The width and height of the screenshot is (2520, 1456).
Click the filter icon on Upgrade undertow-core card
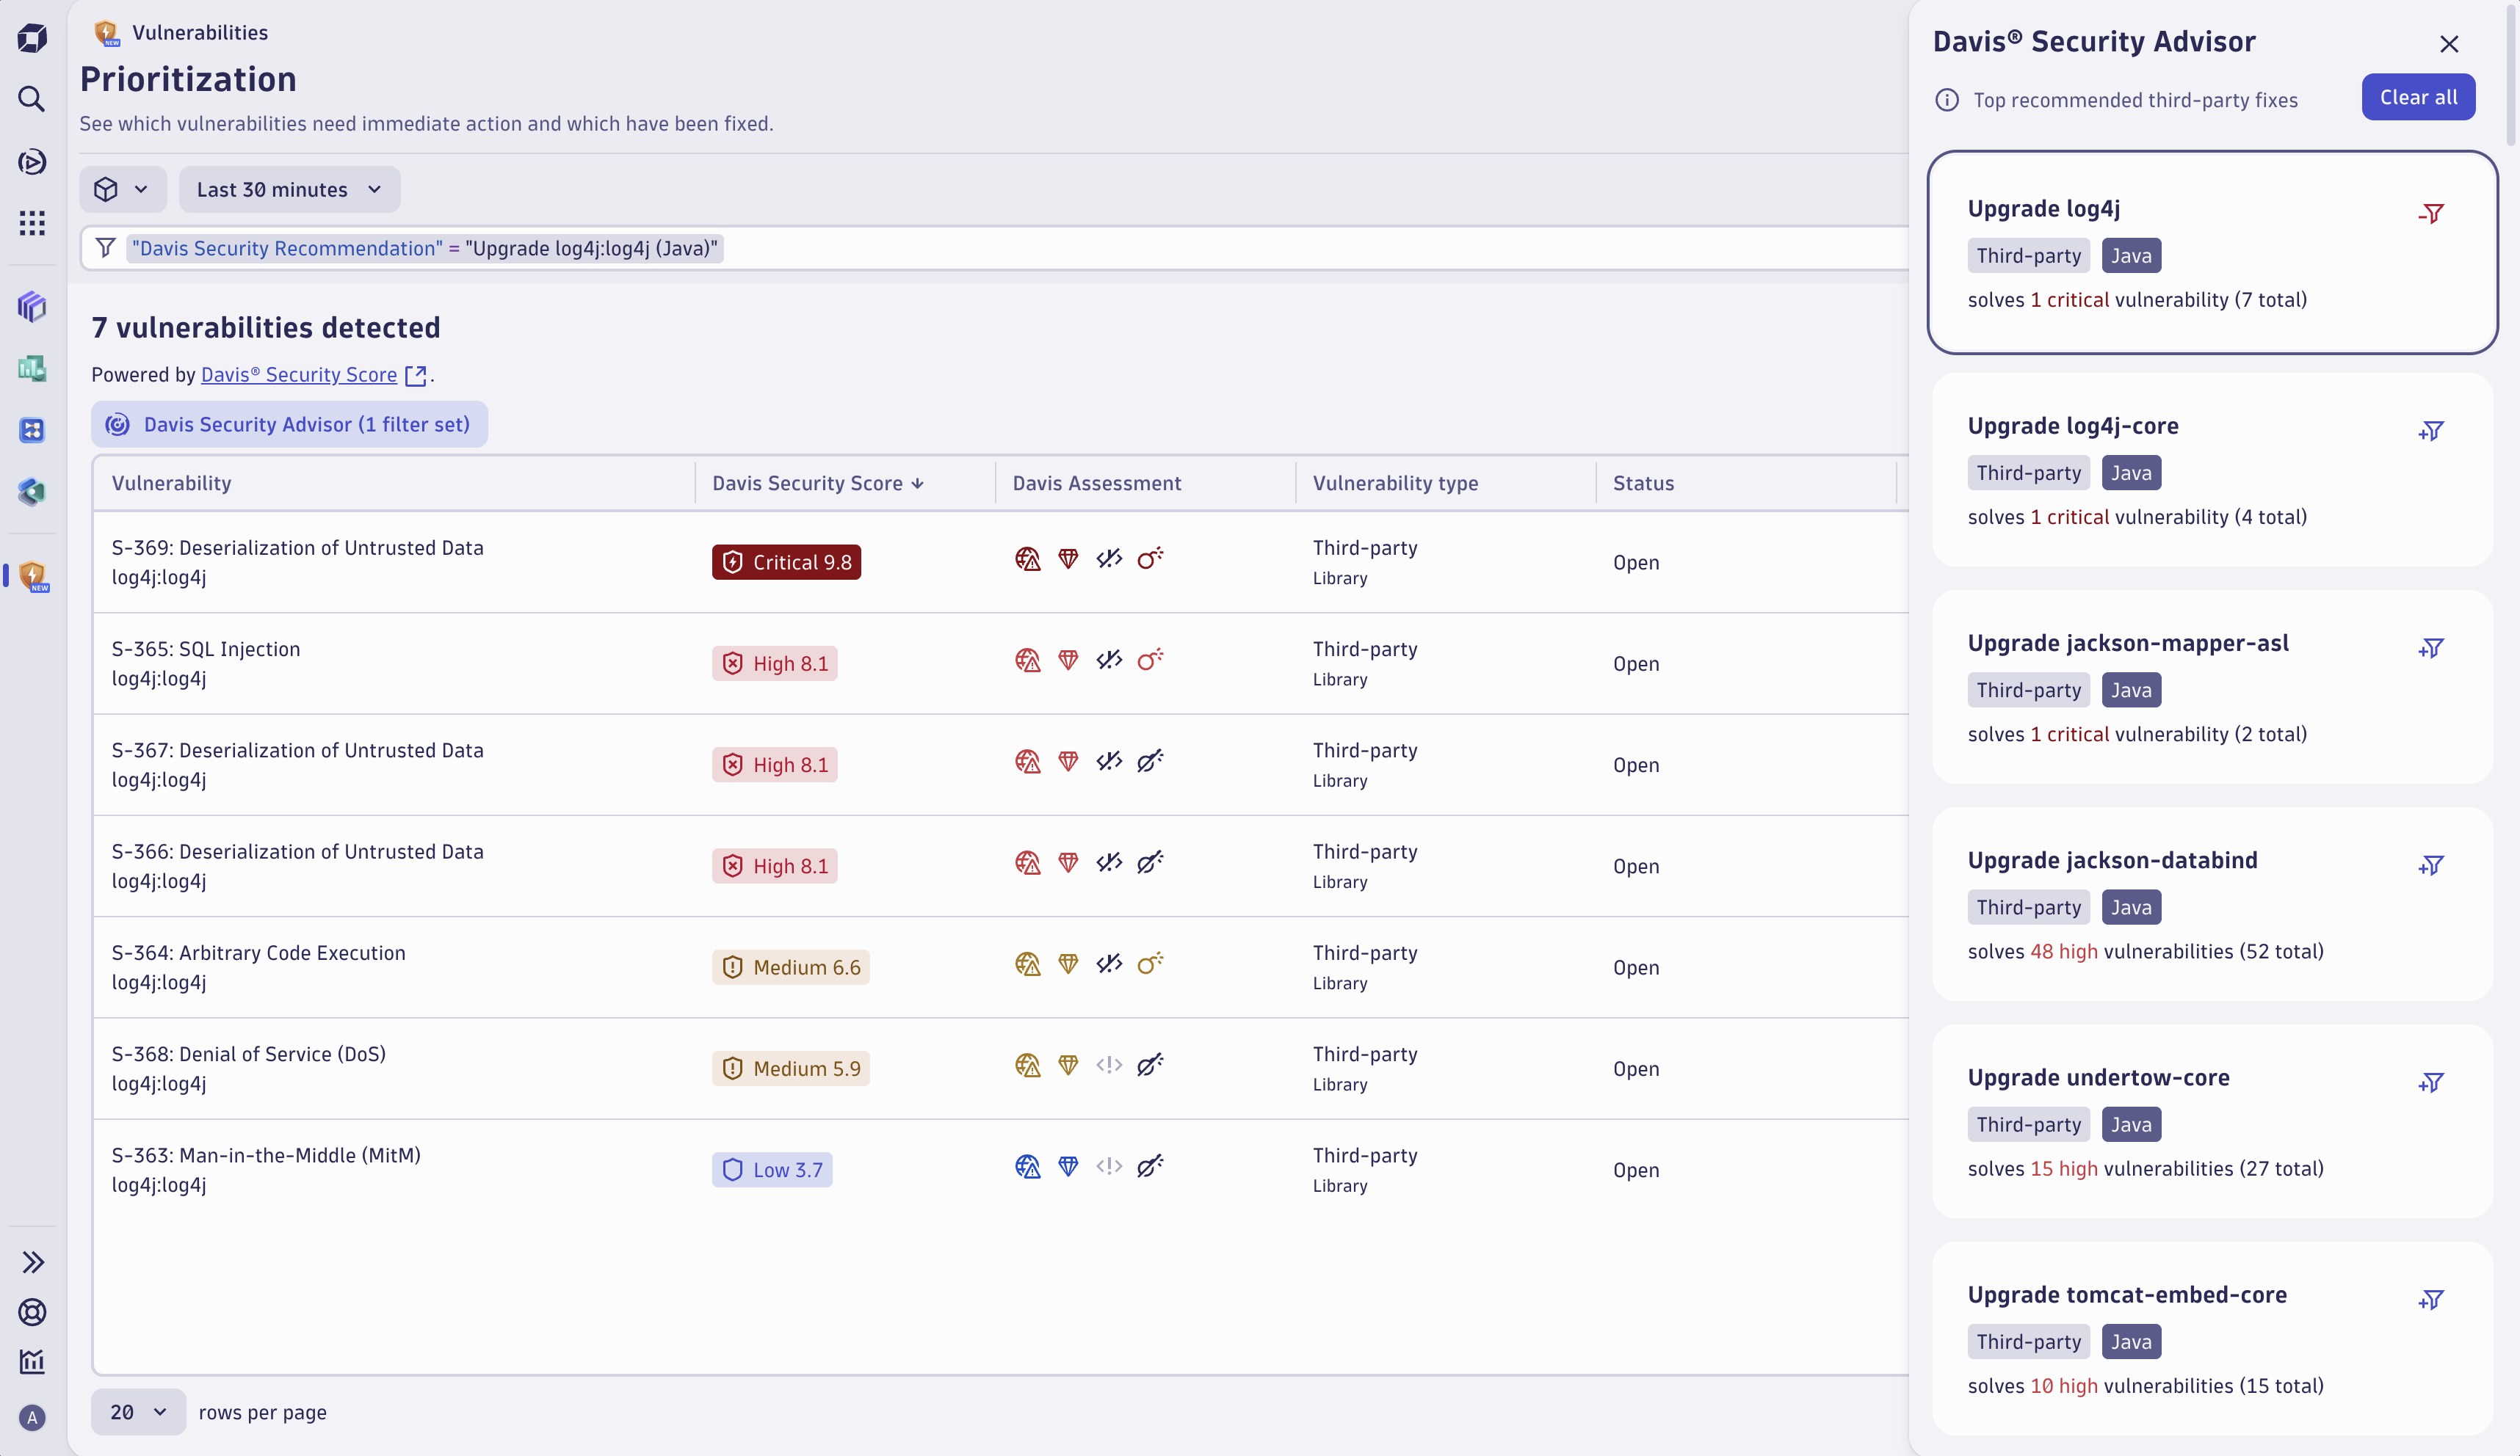point(2432,1082)
